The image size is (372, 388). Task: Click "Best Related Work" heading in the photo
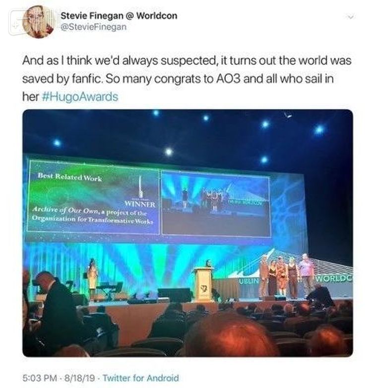tap(70, 177)
